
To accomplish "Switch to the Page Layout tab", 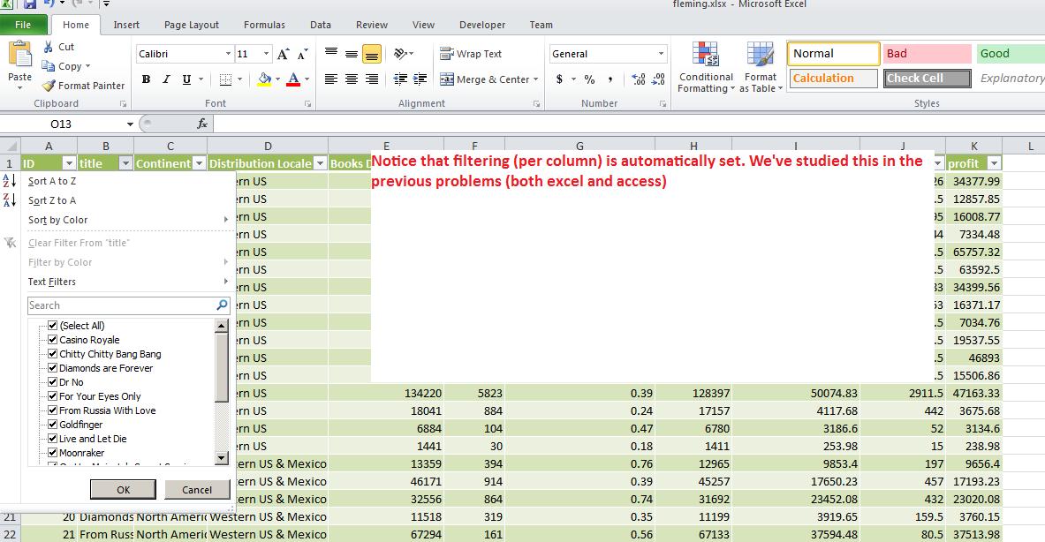I will (192, 25).
